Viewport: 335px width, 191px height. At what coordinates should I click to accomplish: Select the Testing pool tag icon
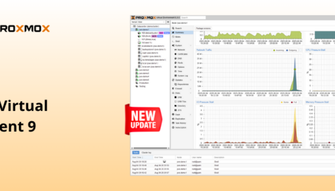tap(137, 86)
